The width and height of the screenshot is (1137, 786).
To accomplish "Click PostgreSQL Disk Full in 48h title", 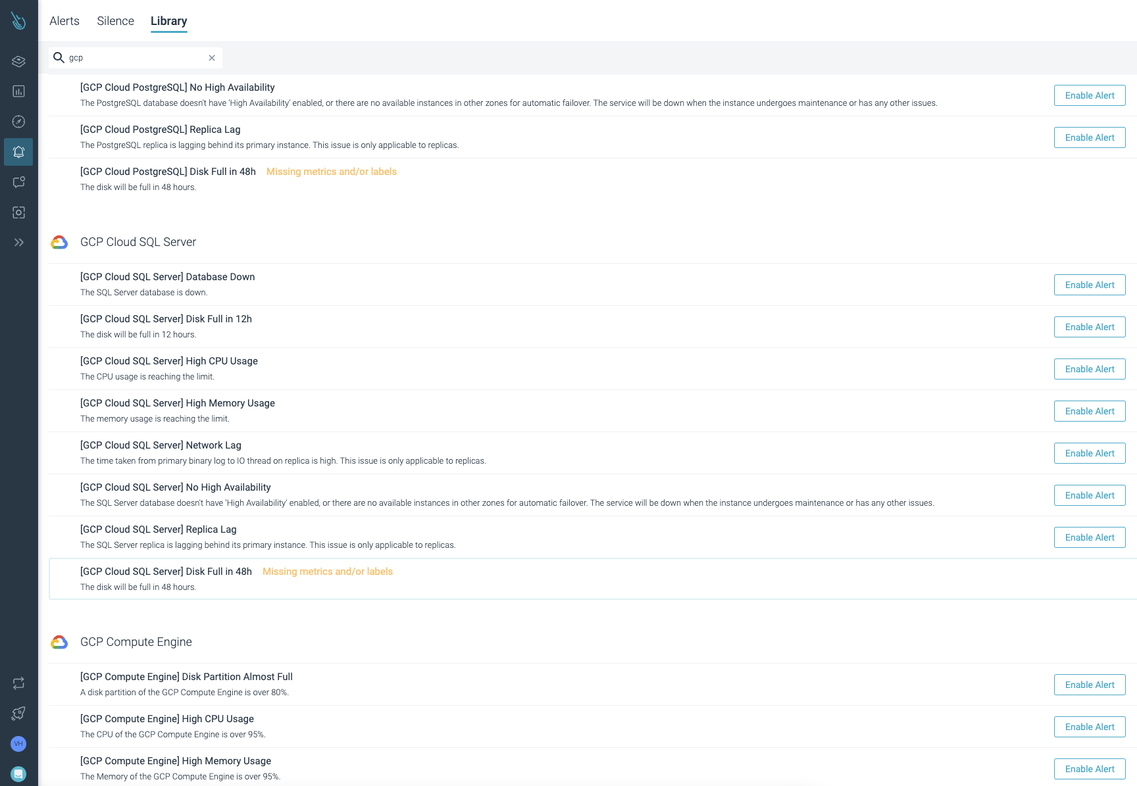I will [168, 172].
